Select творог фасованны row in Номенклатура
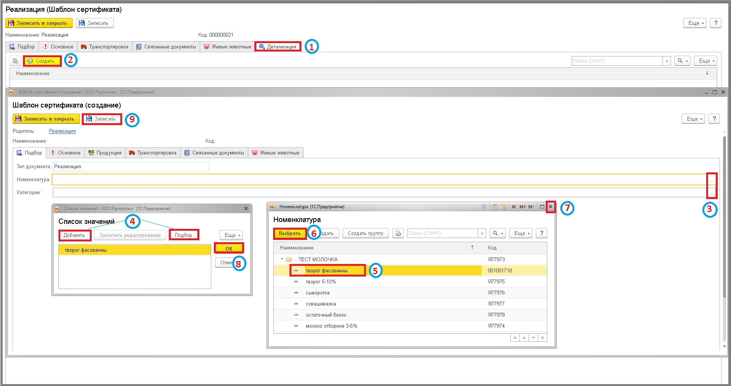 point(410,270)
